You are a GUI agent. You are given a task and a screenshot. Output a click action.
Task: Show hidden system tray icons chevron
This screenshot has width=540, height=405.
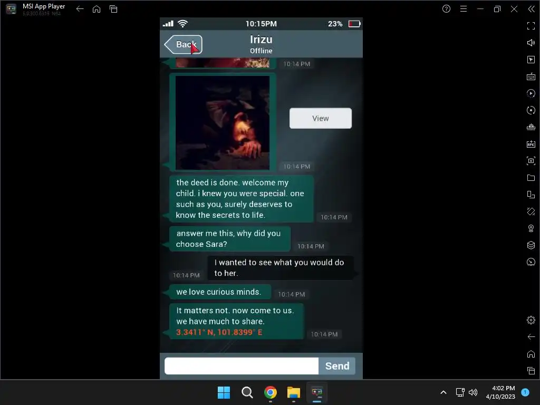pyautogui.click(x=443, y=392)
